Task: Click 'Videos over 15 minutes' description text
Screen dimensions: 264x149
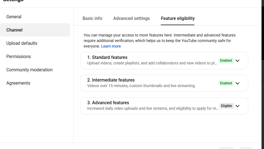Action: (x=141, y=86)
